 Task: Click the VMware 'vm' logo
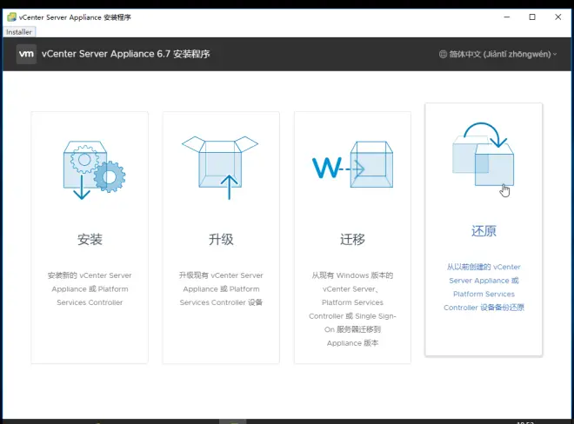26,54
